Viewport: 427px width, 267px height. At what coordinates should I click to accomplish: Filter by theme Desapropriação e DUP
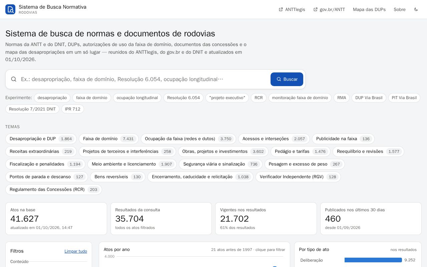[x=41, y=139]
